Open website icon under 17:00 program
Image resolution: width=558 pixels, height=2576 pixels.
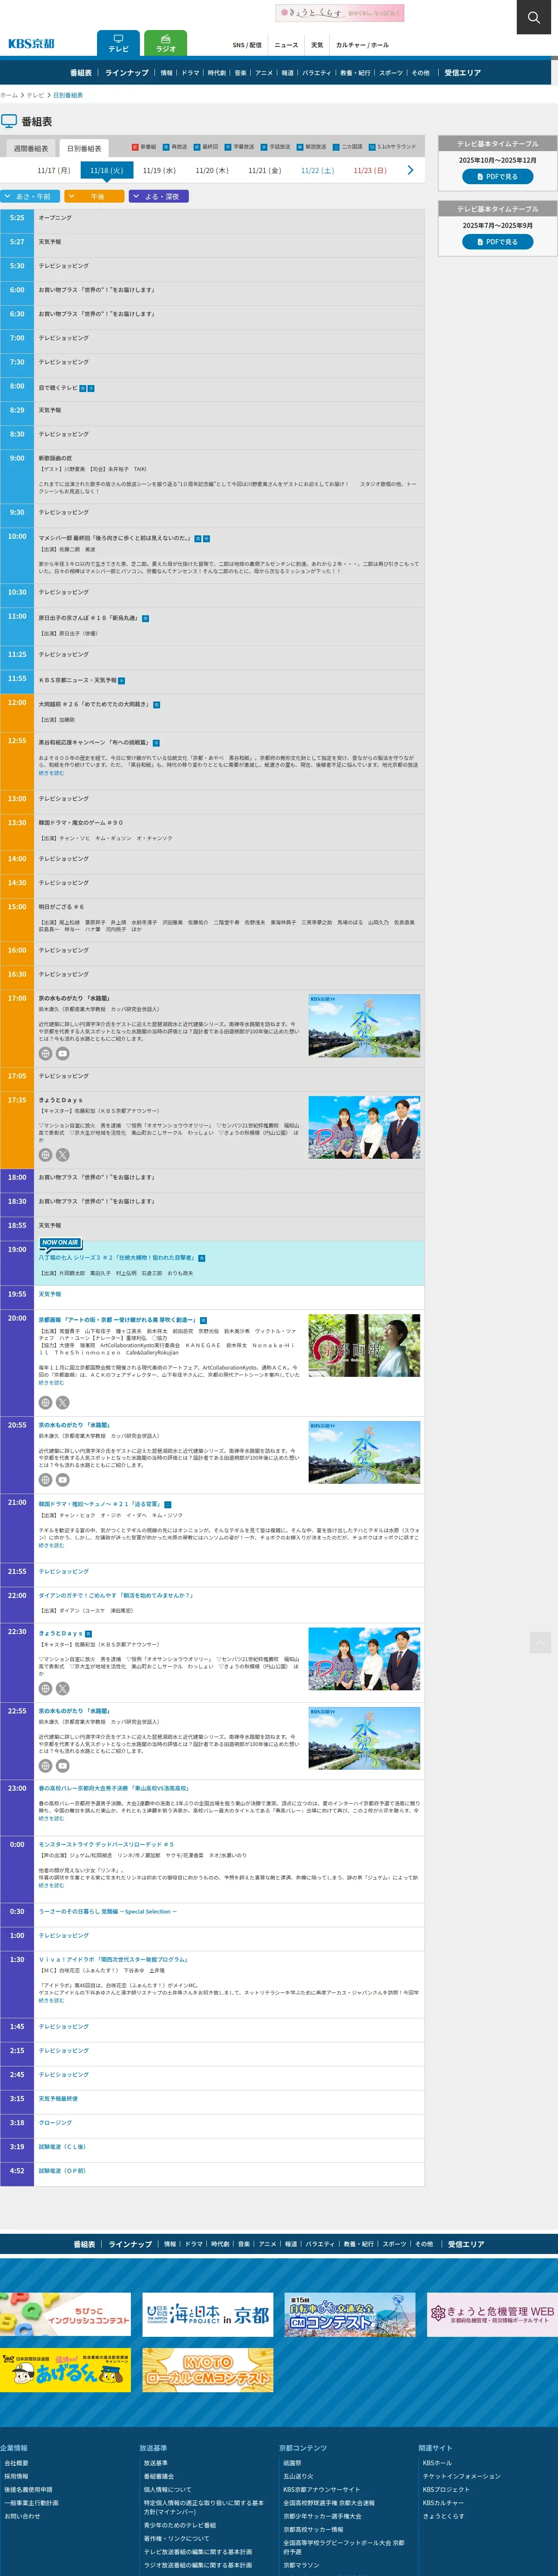[x=45, y=1053]
